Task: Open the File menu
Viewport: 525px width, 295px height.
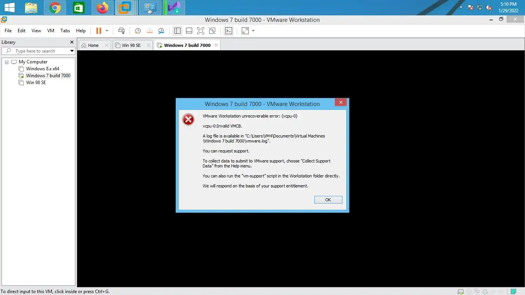Action: pos(8,31)
